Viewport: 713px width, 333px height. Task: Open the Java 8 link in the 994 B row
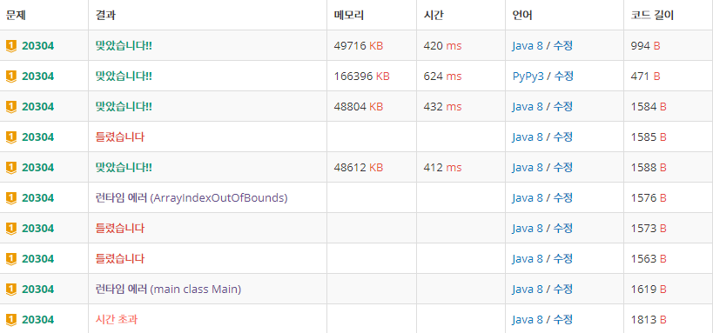(528, 45)
